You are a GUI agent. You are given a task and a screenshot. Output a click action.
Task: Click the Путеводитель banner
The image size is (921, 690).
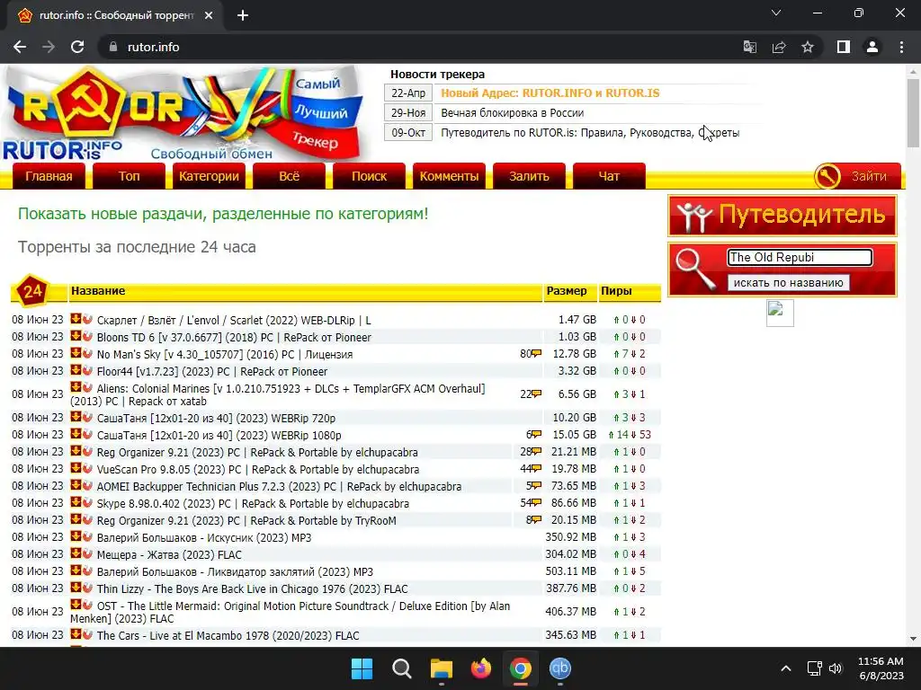782,216
